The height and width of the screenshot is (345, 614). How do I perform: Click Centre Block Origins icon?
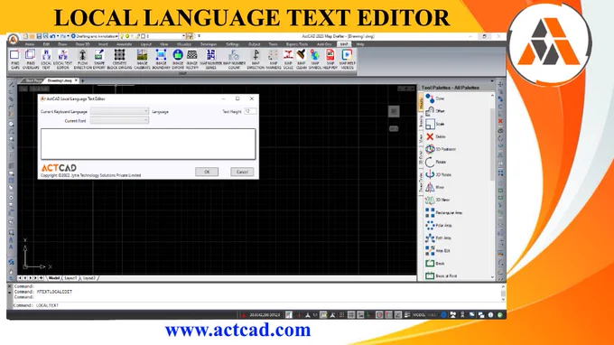point(119,60)
